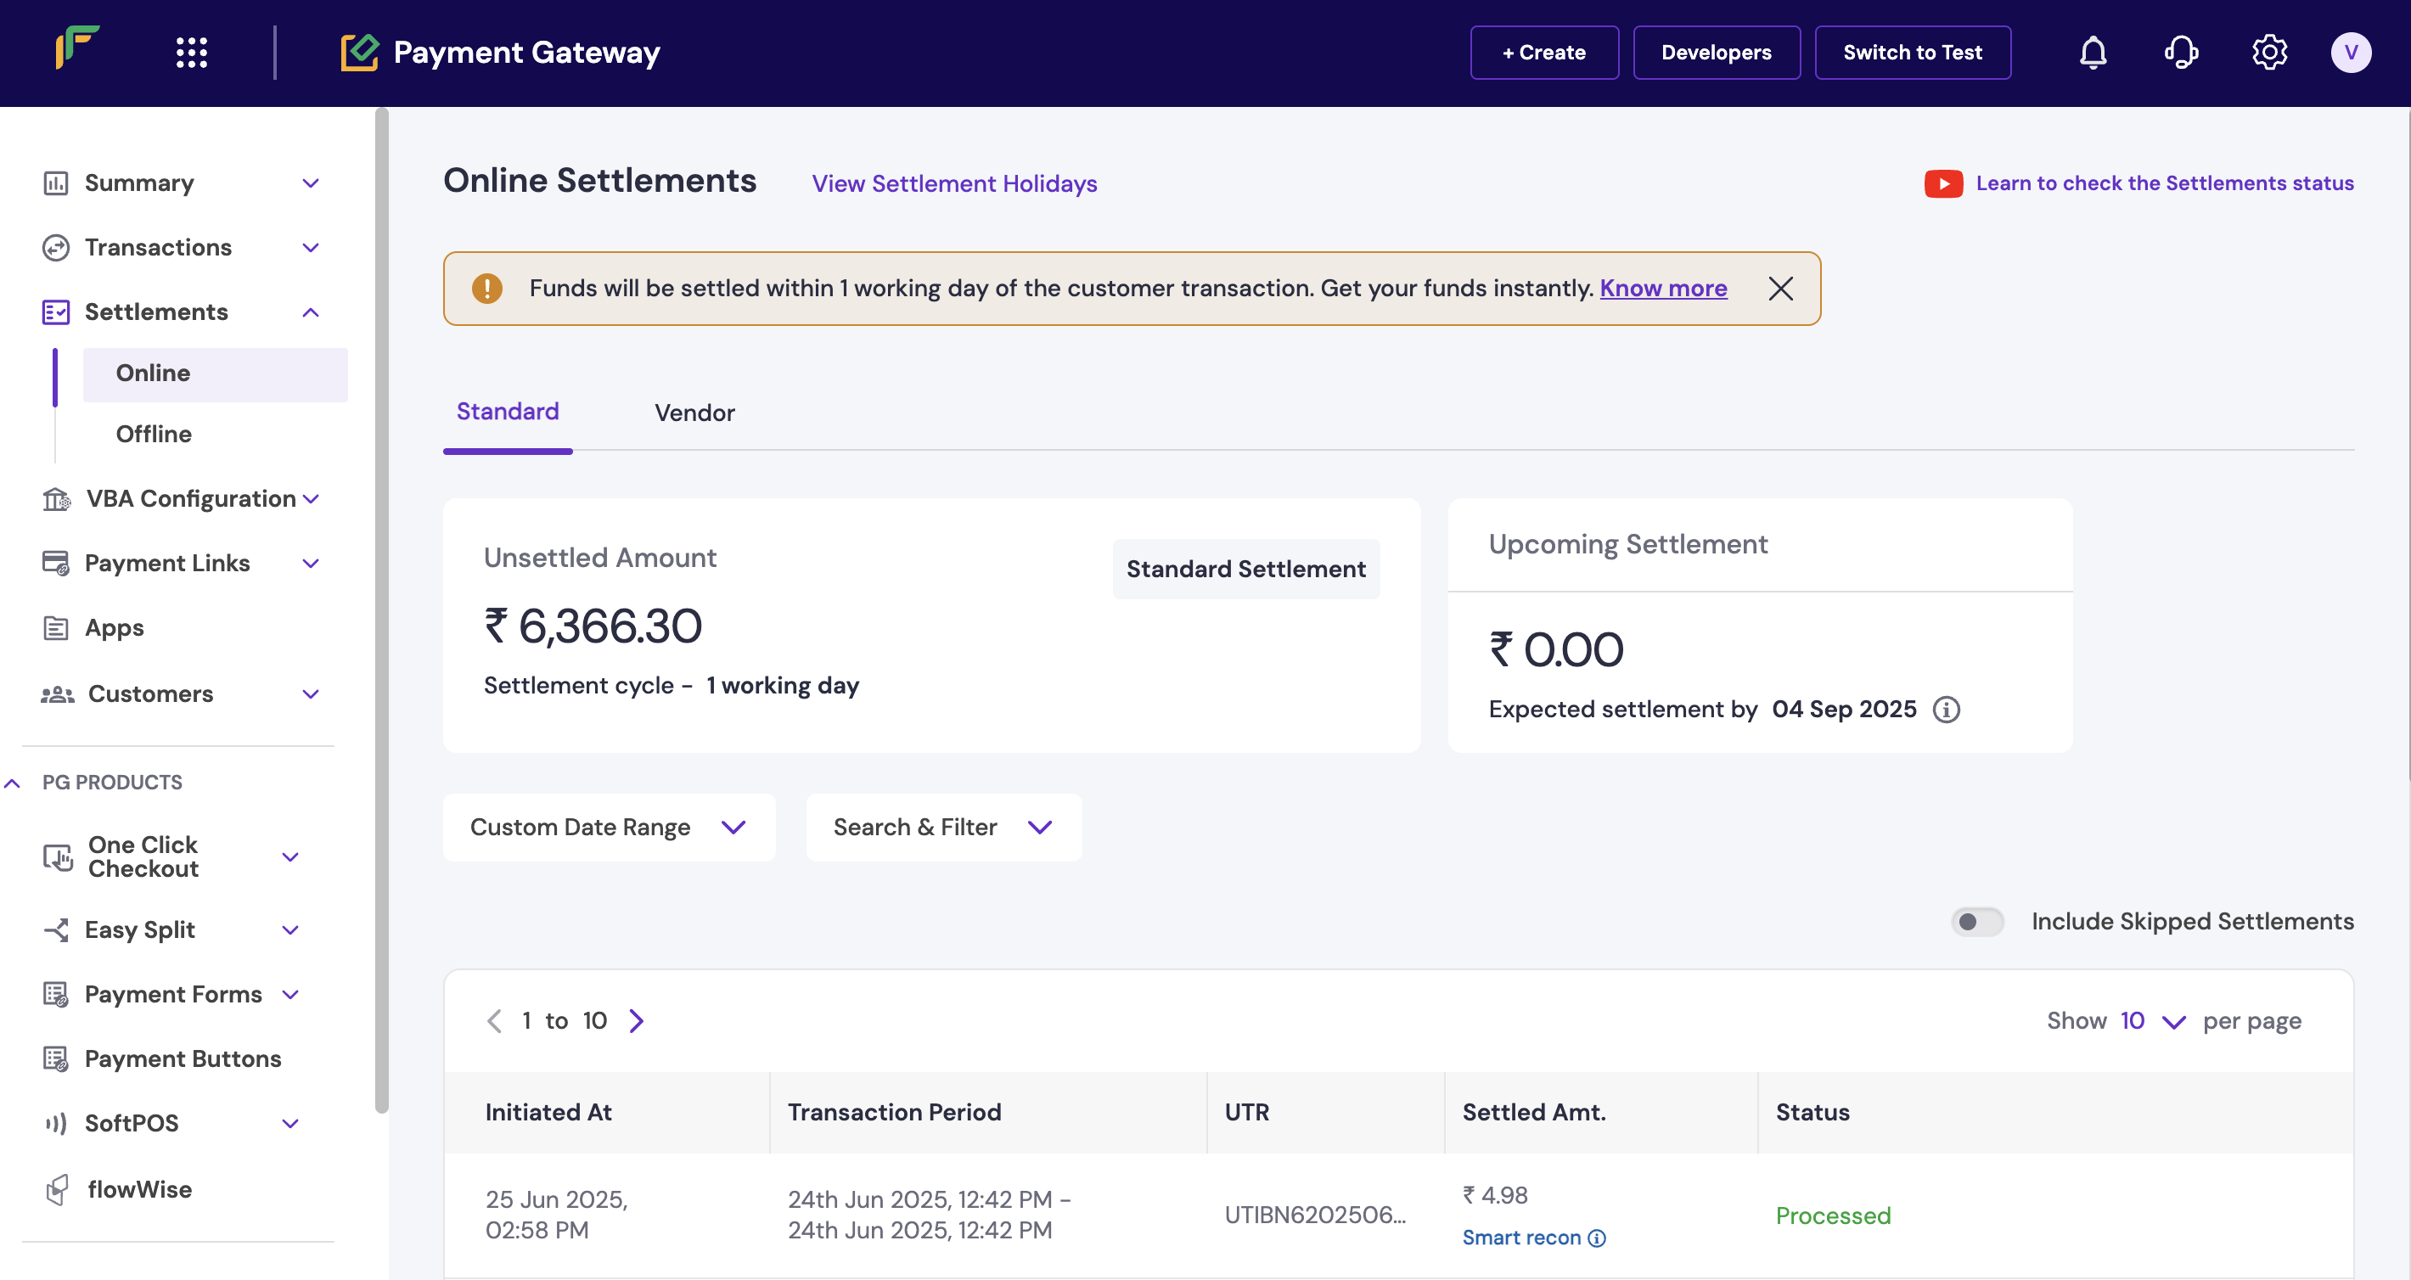Click the sidebar vertical scrollbar
Screen dimensions: 2411x1280
[381, 609]
